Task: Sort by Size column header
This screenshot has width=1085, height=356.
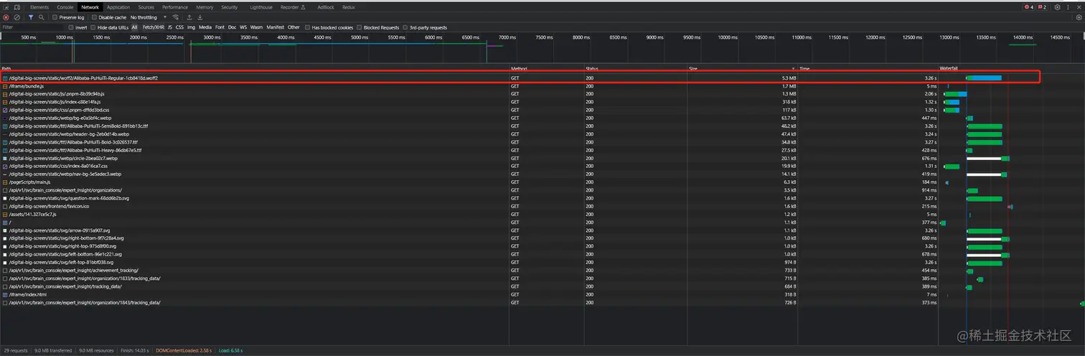Action: [x=743, y=68]
